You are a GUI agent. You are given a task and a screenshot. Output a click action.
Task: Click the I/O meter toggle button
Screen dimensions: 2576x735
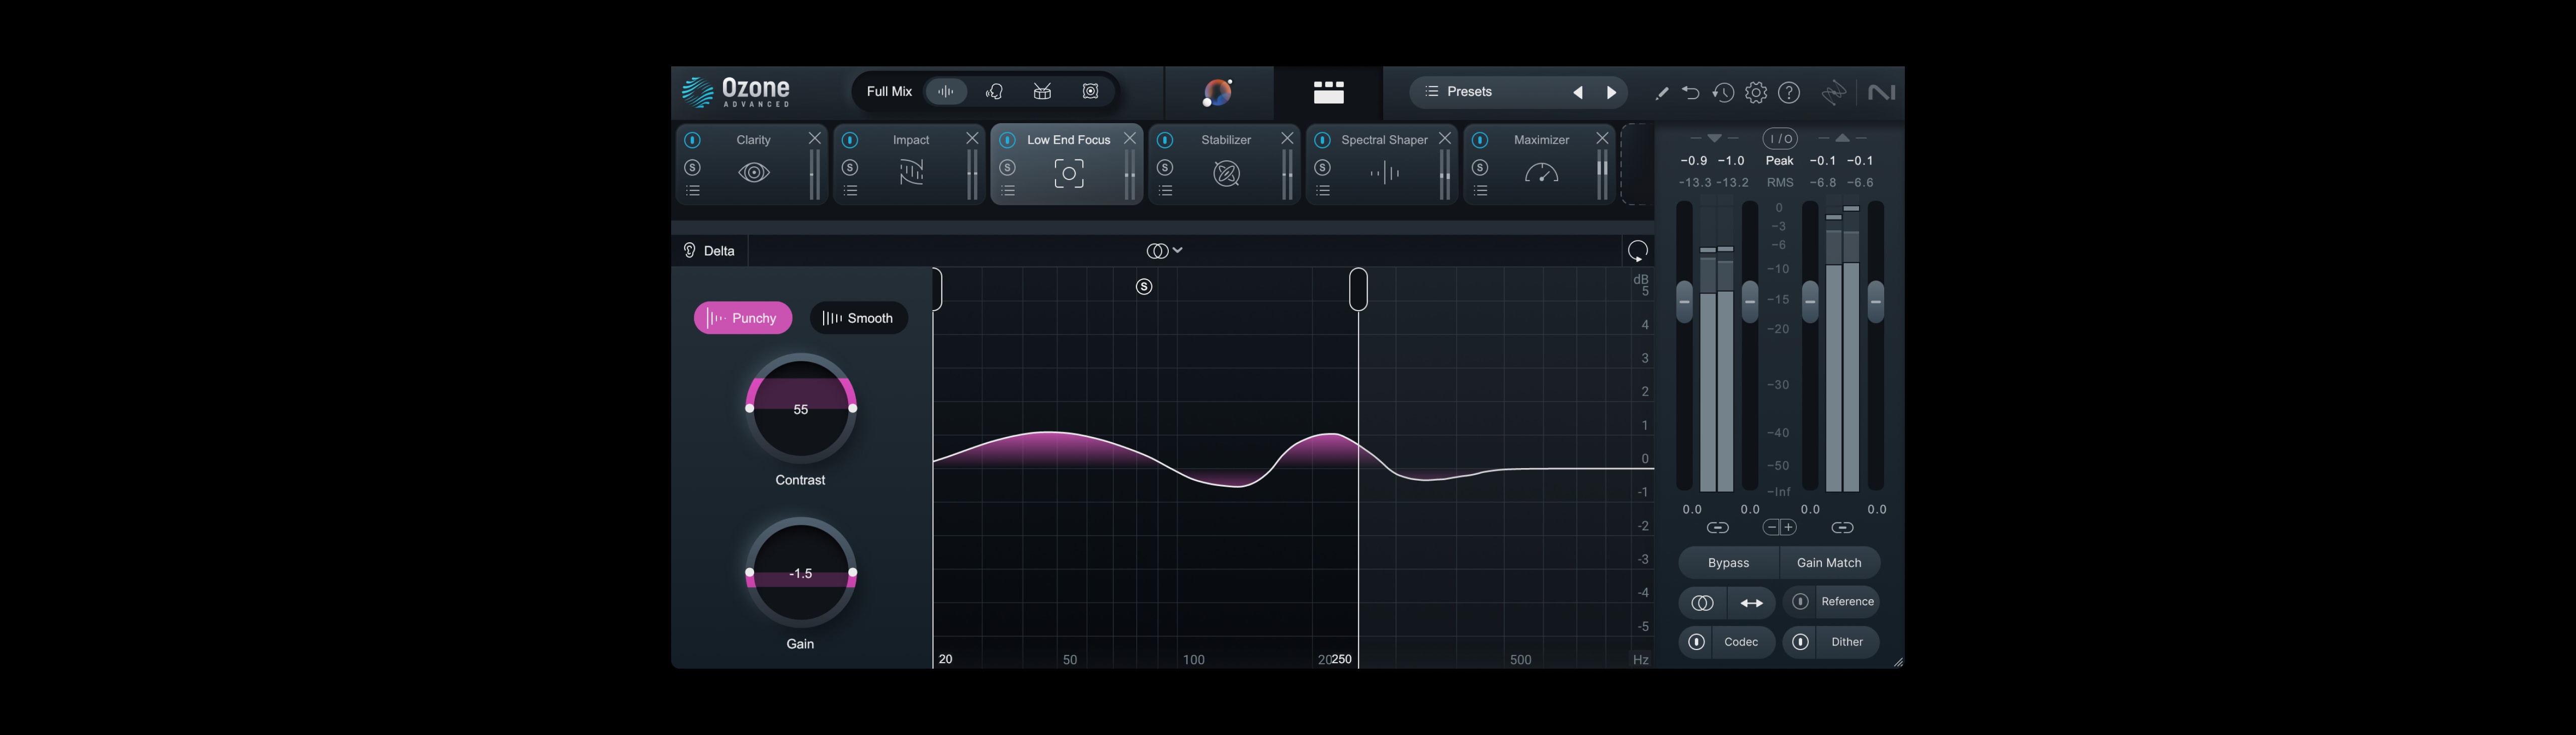point(1779,139)
